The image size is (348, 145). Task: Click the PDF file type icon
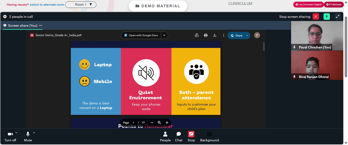(32, 35)
